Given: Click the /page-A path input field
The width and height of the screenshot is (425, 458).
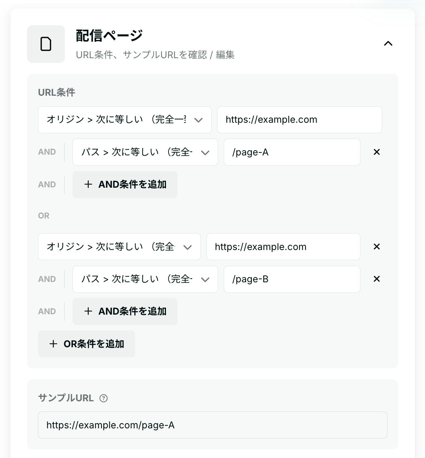Looking at the screenshot, I should click(292, 152).
